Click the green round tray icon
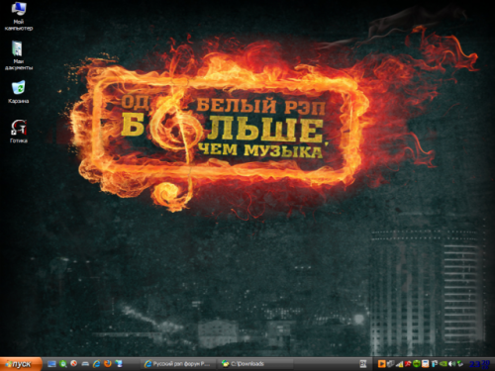Image resolution: width=495 pixels, height=371 pixels. click(x=417, y=364)
